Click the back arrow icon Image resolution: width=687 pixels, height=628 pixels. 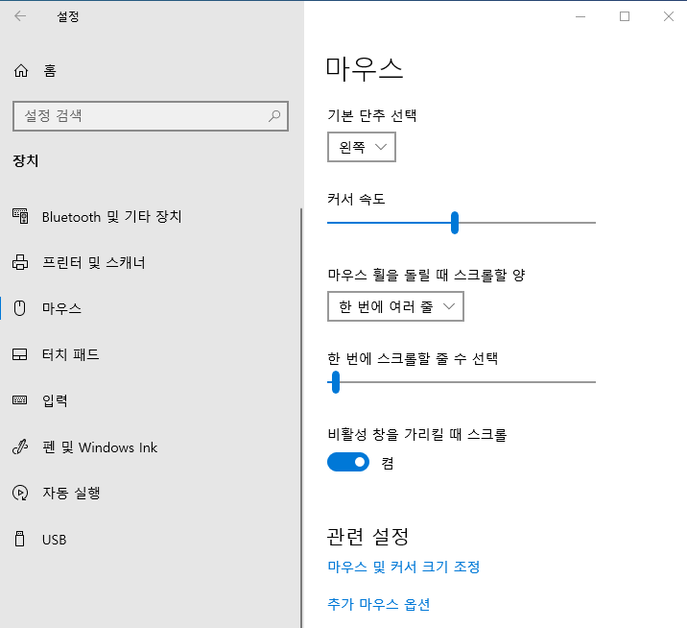[20, 16]
